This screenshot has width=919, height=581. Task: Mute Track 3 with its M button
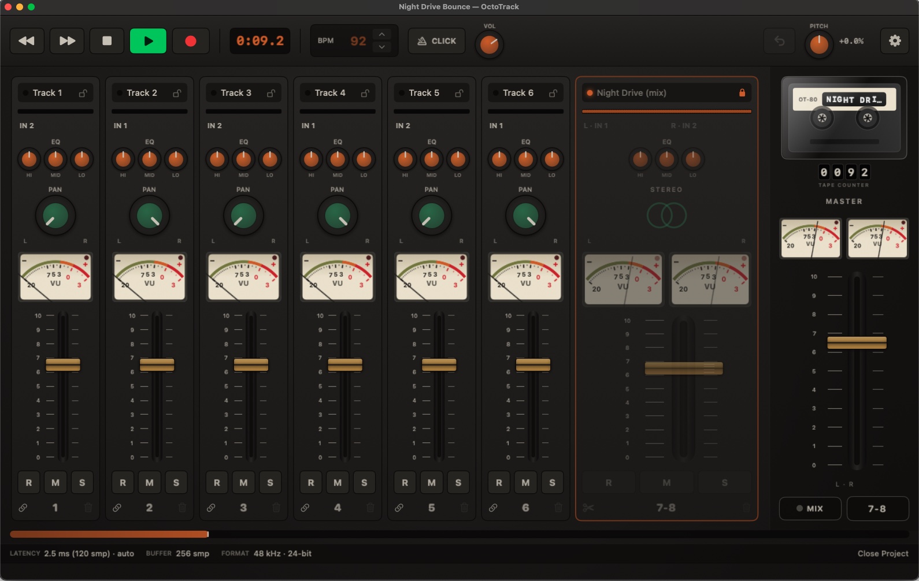pos(243,482)
